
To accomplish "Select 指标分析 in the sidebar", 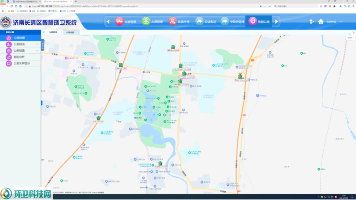I will (x=21, y=57).
